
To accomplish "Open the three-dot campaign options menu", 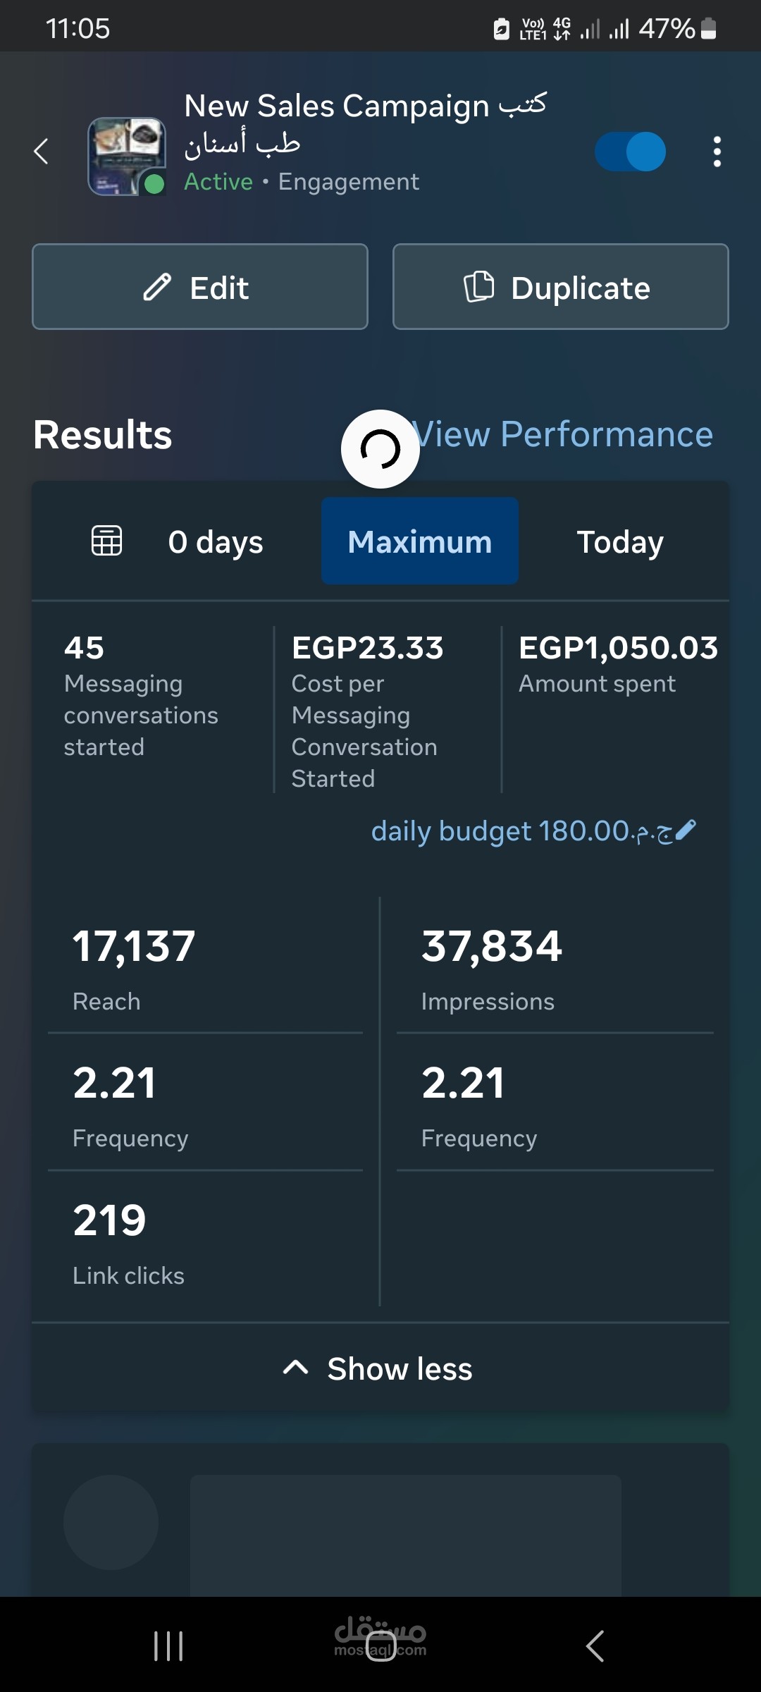I will [x=717, y=152].
